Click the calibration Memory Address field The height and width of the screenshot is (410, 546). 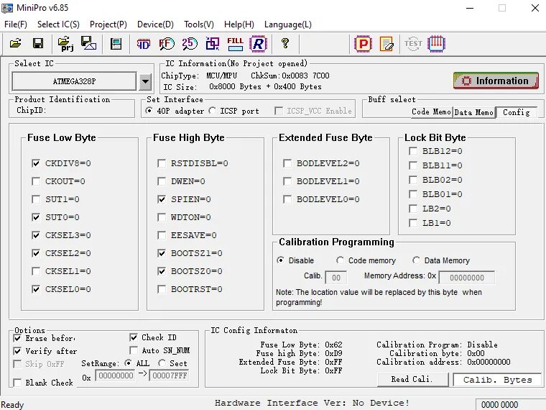click(466, 278)
